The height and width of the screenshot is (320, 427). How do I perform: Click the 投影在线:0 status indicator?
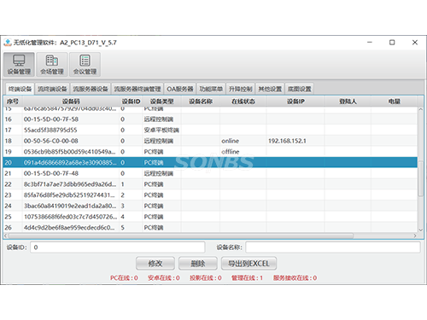(x=206, y=278)
